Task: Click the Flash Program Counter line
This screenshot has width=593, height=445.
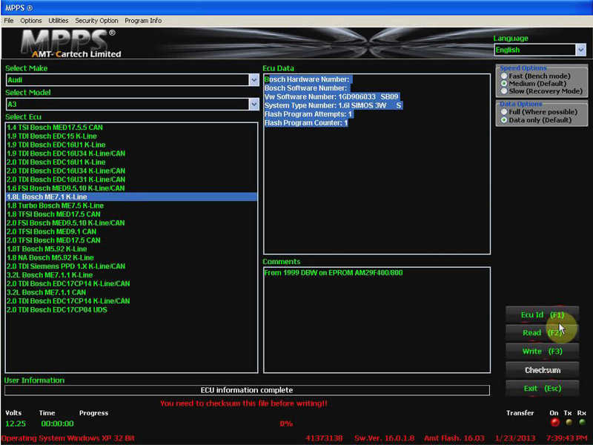Action: point(306,123)
